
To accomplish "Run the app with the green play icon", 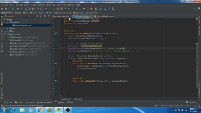I will (x=69, y=9).
